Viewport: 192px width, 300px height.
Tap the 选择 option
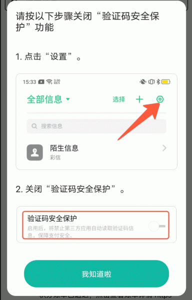coord(119,99)
